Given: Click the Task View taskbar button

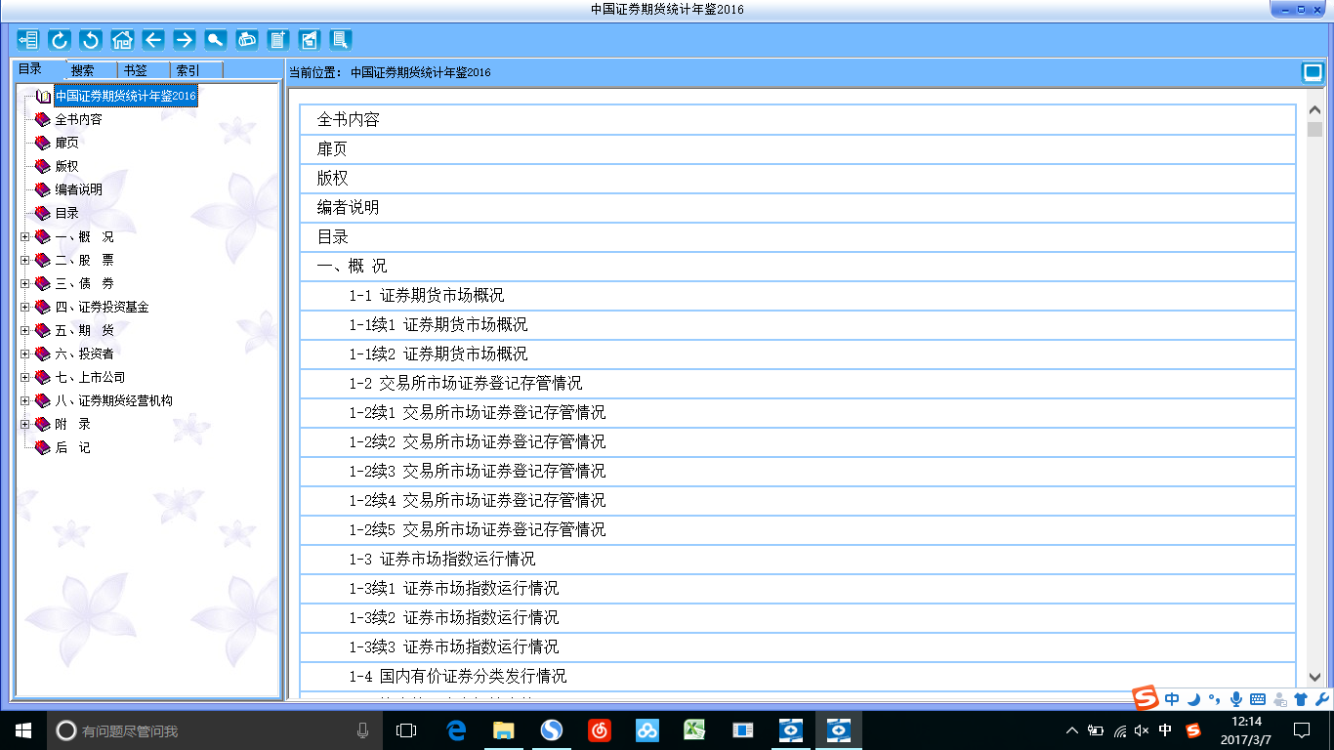Looking at the screenshot, I should (x=406, y=729).
